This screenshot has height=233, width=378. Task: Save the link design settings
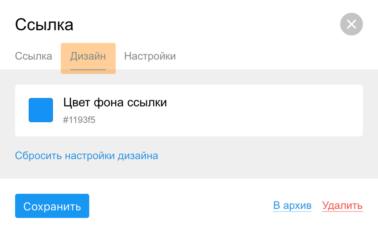pos(52,206)
